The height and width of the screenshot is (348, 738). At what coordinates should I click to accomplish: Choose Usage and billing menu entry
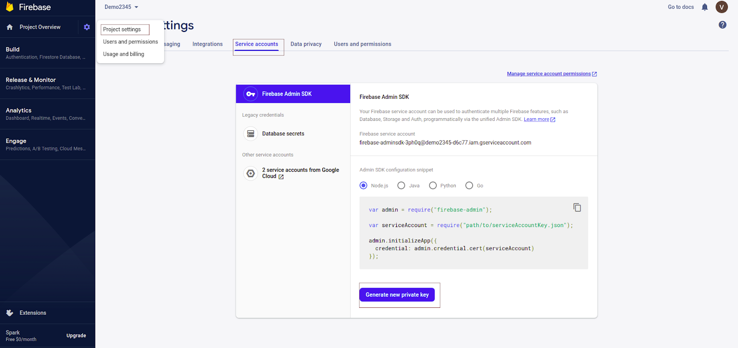click(124, 54)
